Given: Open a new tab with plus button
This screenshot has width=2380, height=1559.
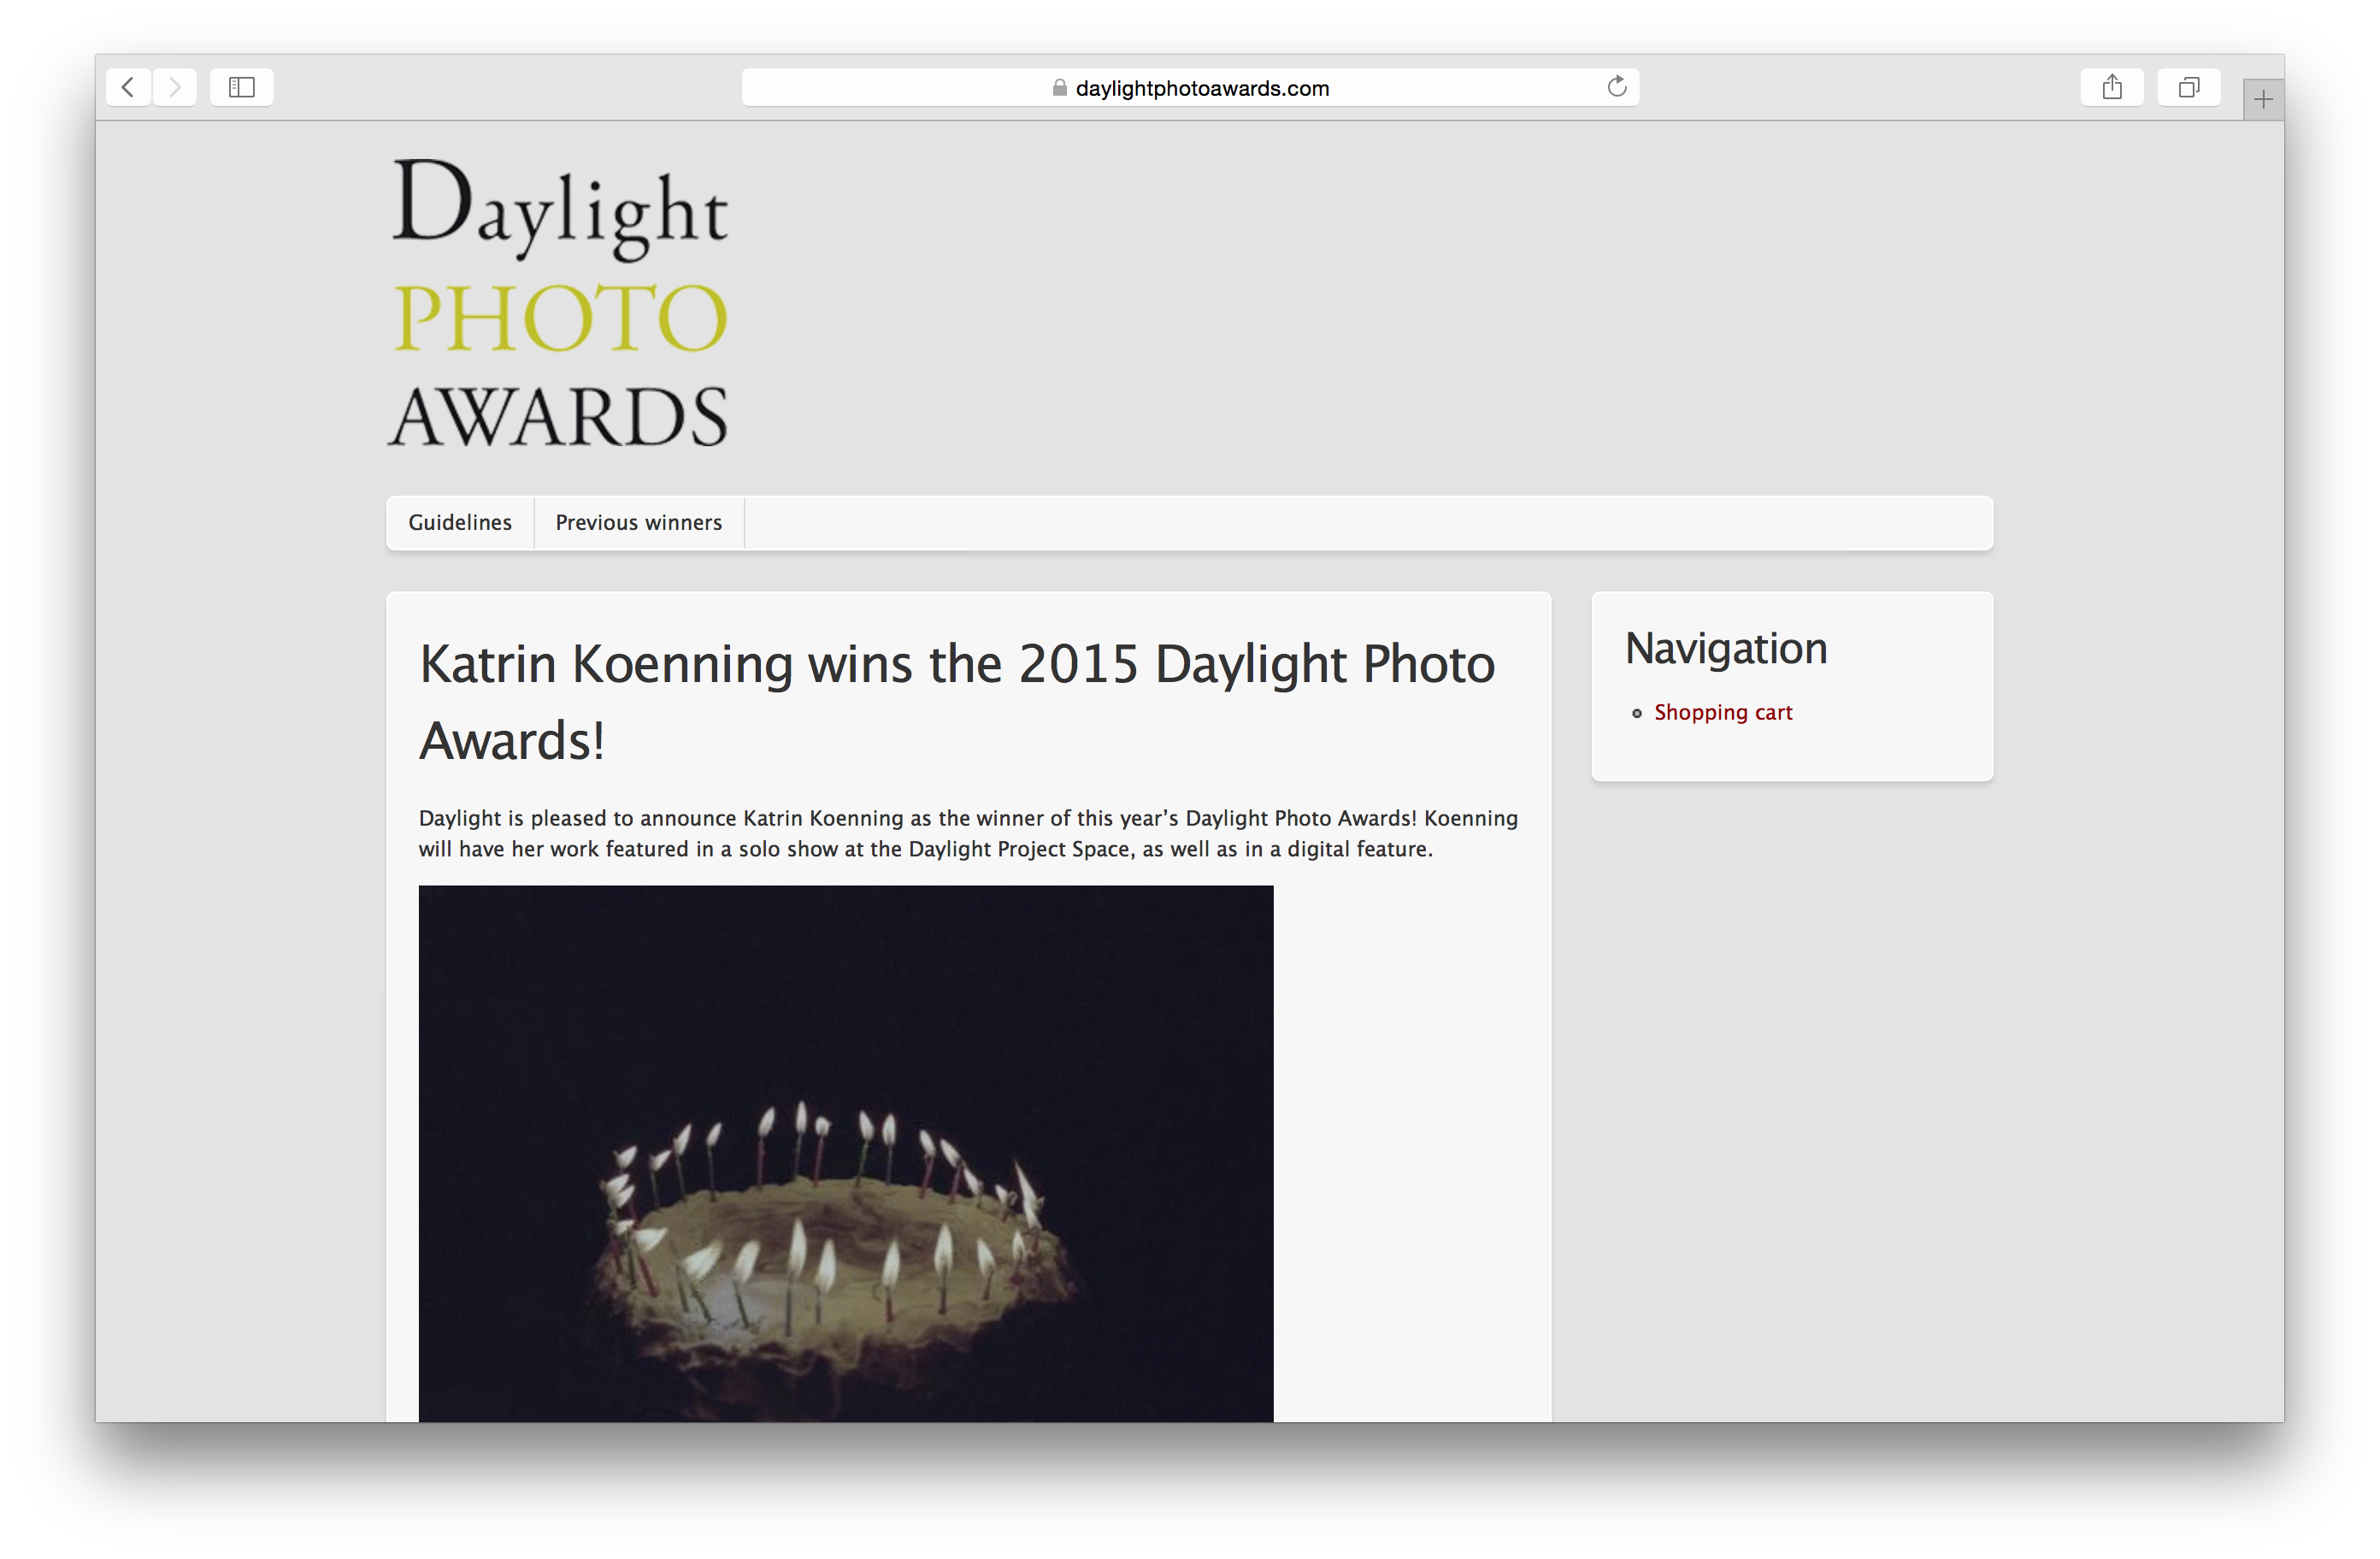Looking at the screenshot, I should [2263, 99].
